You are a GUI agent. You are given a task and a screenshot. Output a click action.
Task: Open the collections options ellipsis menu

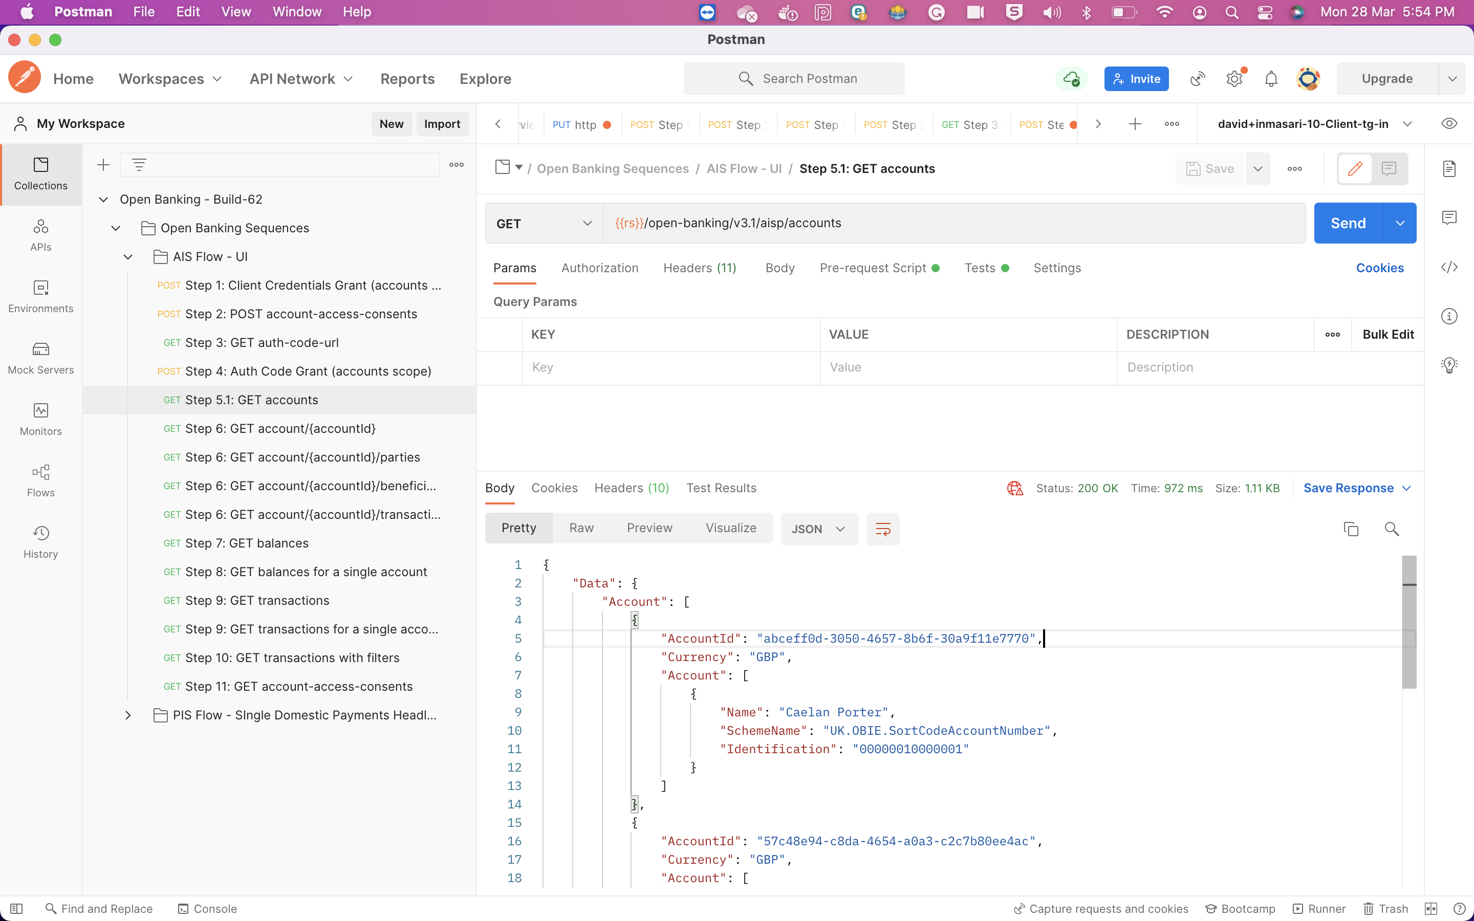(456, 164)
